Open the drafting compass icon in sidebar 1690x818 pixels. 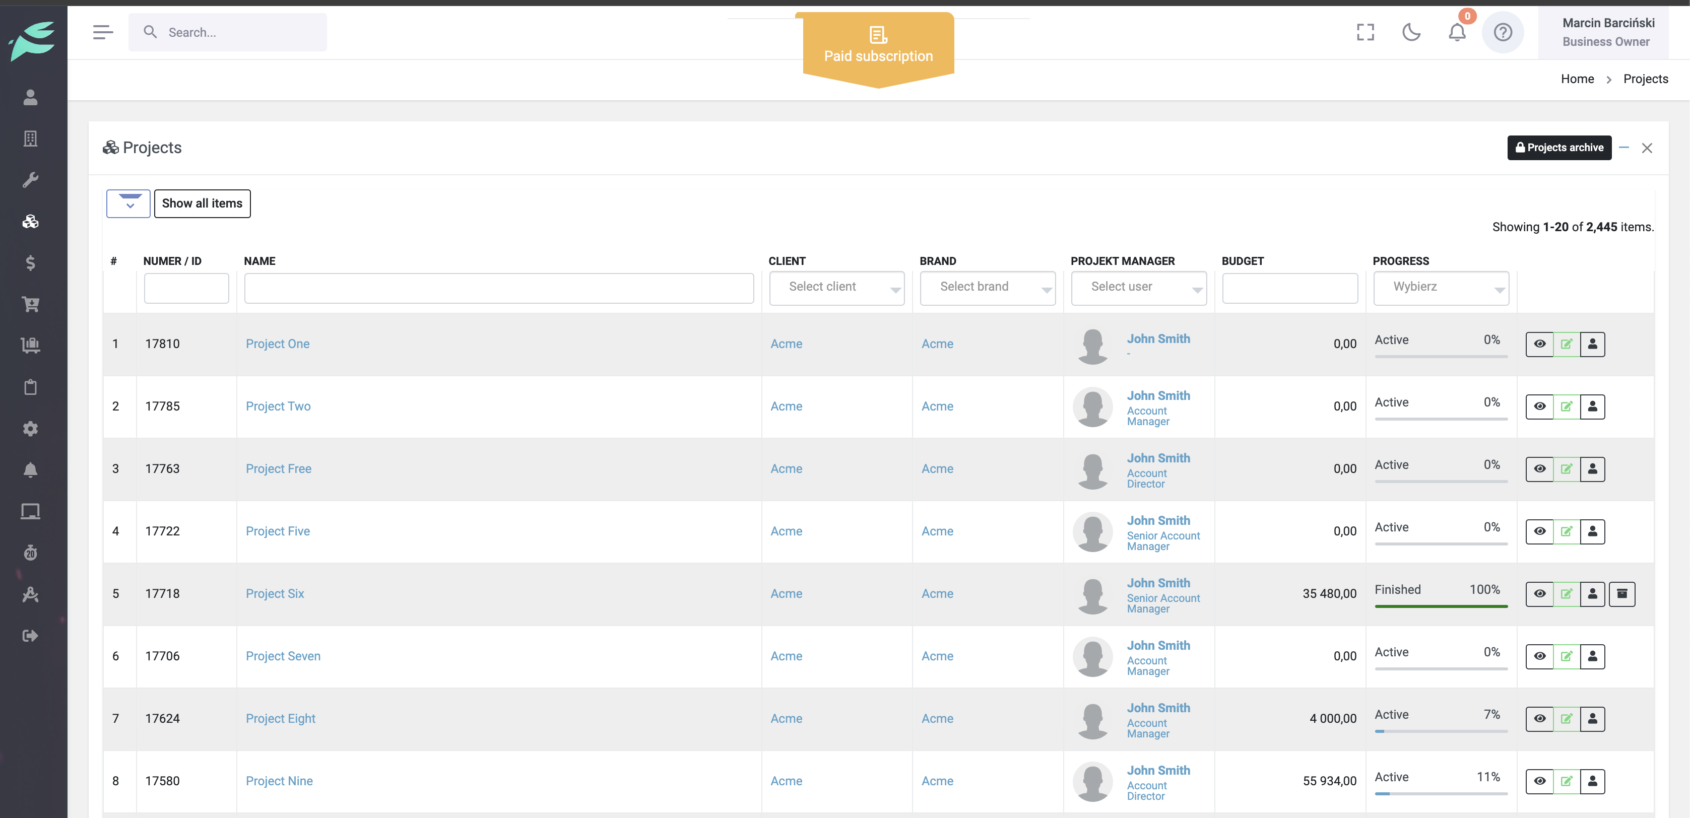point(30,594)
